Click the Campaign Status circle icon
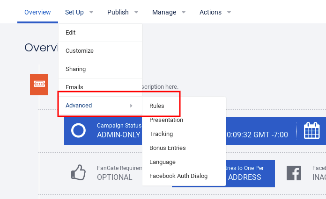Image resolution: width=326 pixels, height=199 pixels. point(78,131)
